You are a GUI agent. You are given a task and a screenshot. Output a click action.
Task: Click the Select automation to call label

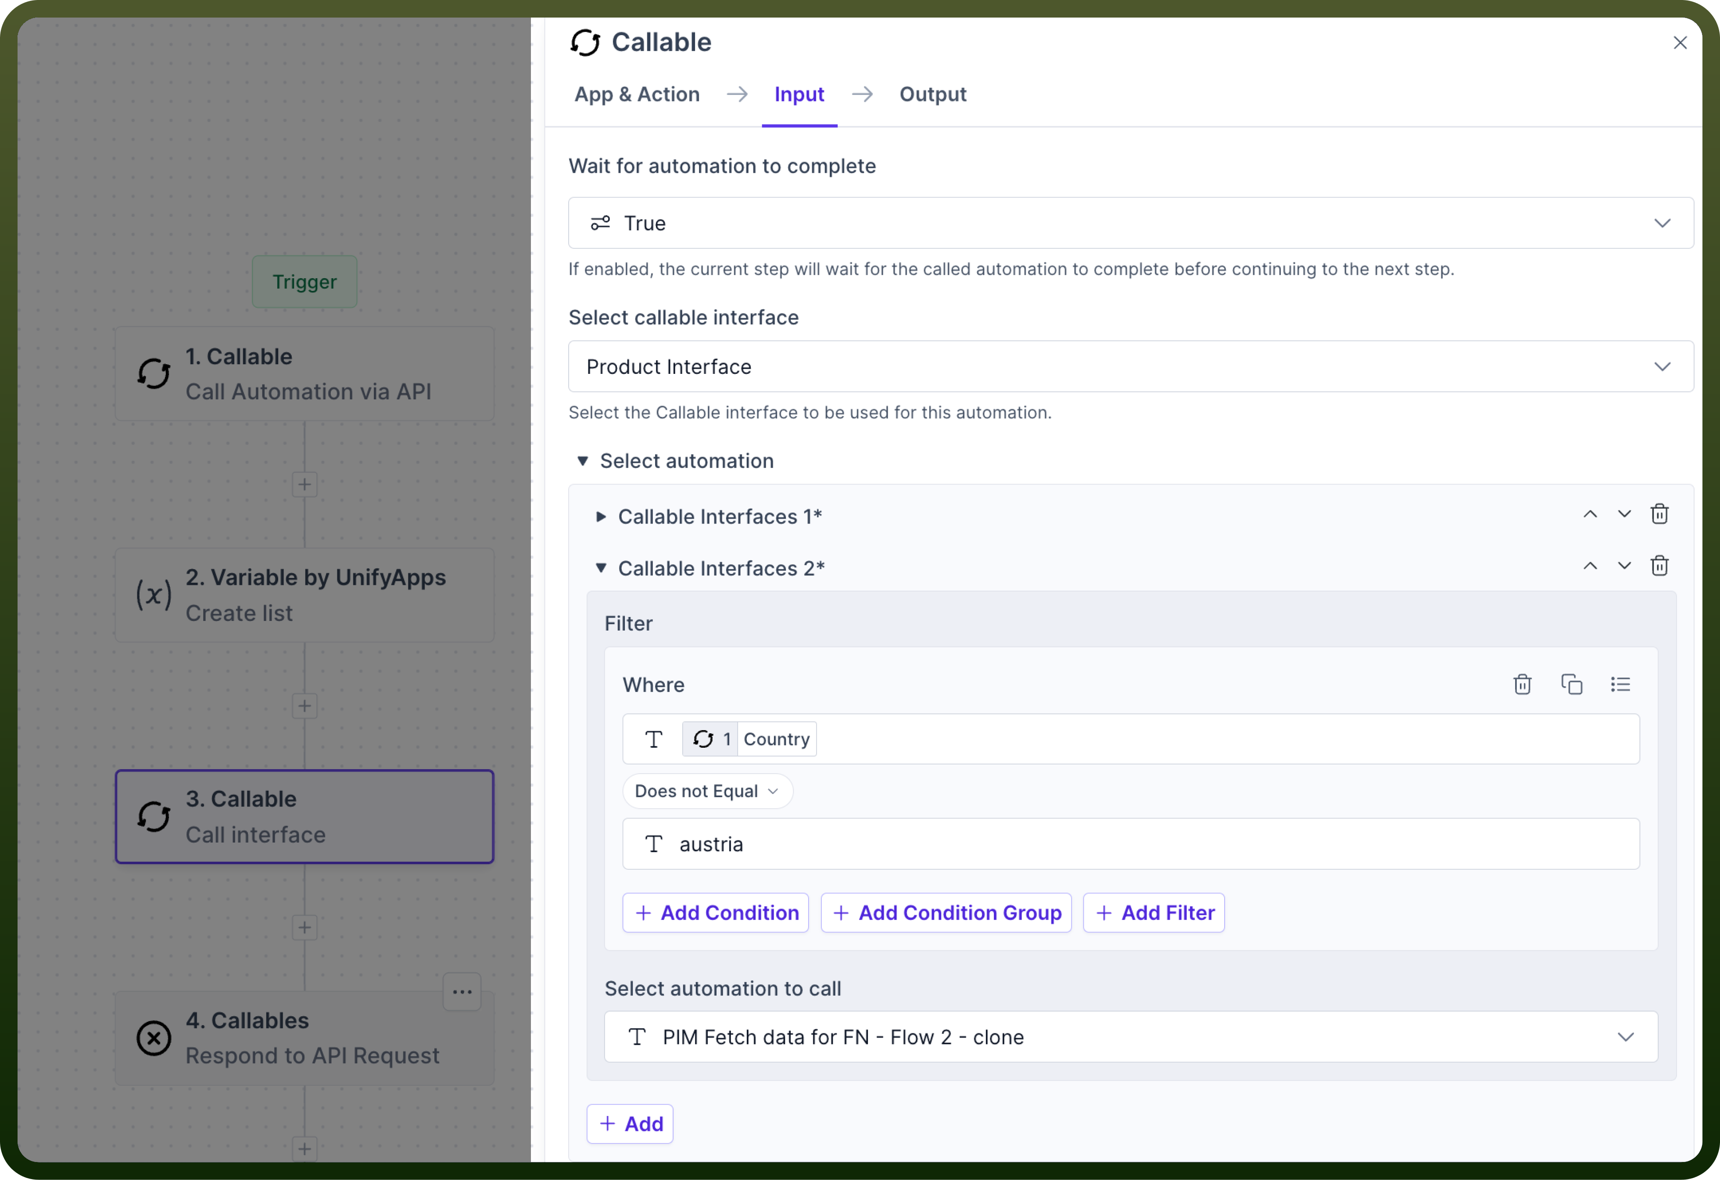[x=722, y=988]
